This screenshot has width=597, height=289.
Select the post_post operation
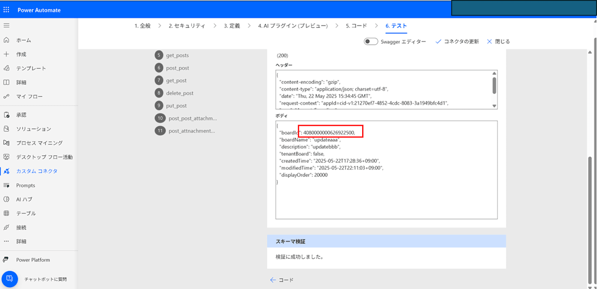pos(178,68)
